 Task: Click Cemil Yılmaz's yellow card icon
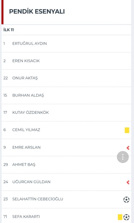pos(127,130)
